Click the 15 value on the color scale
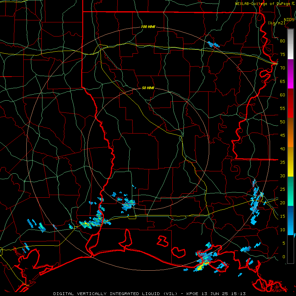Viewport: 296px width, 296px height. click(x=283, y=216)
